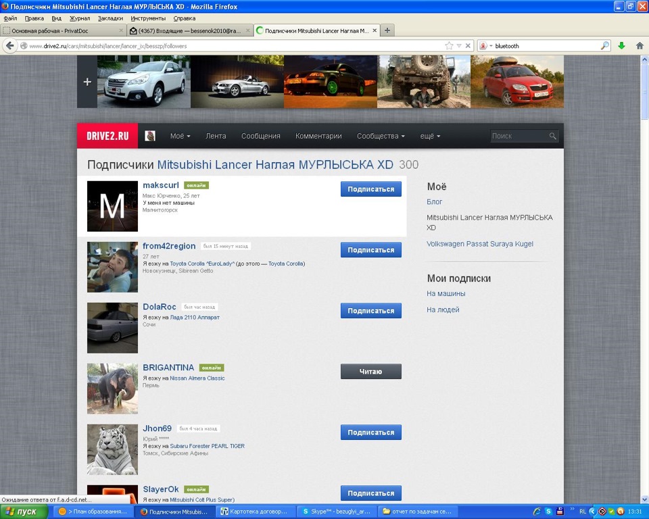Open the Вид menu
649x519 pixels.
point(56,18)
